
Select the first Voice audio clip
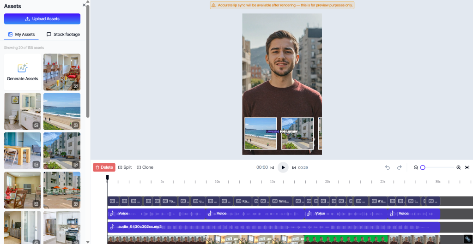pyautogui.click(x=157, y=214)
